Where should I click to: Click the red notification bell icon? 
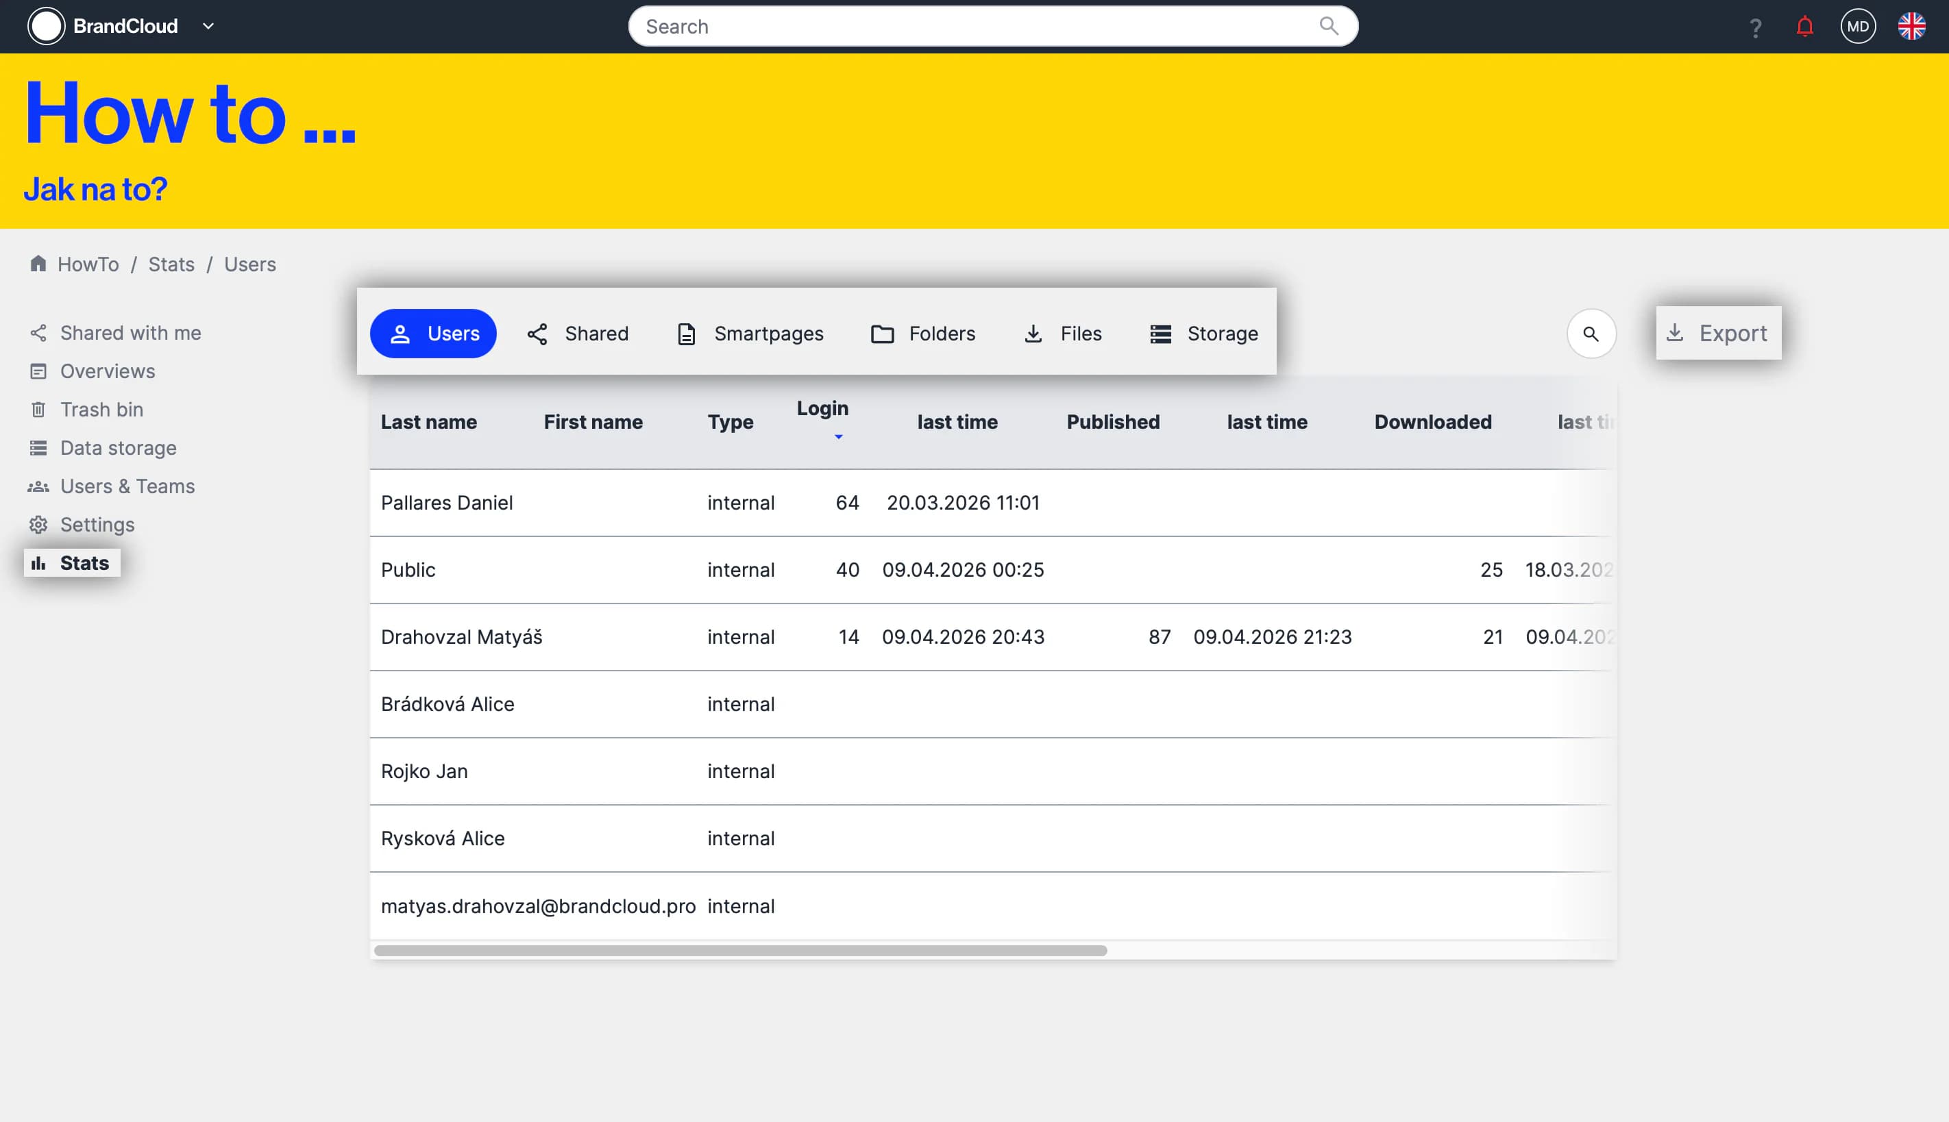click(x=1804, y=27)
